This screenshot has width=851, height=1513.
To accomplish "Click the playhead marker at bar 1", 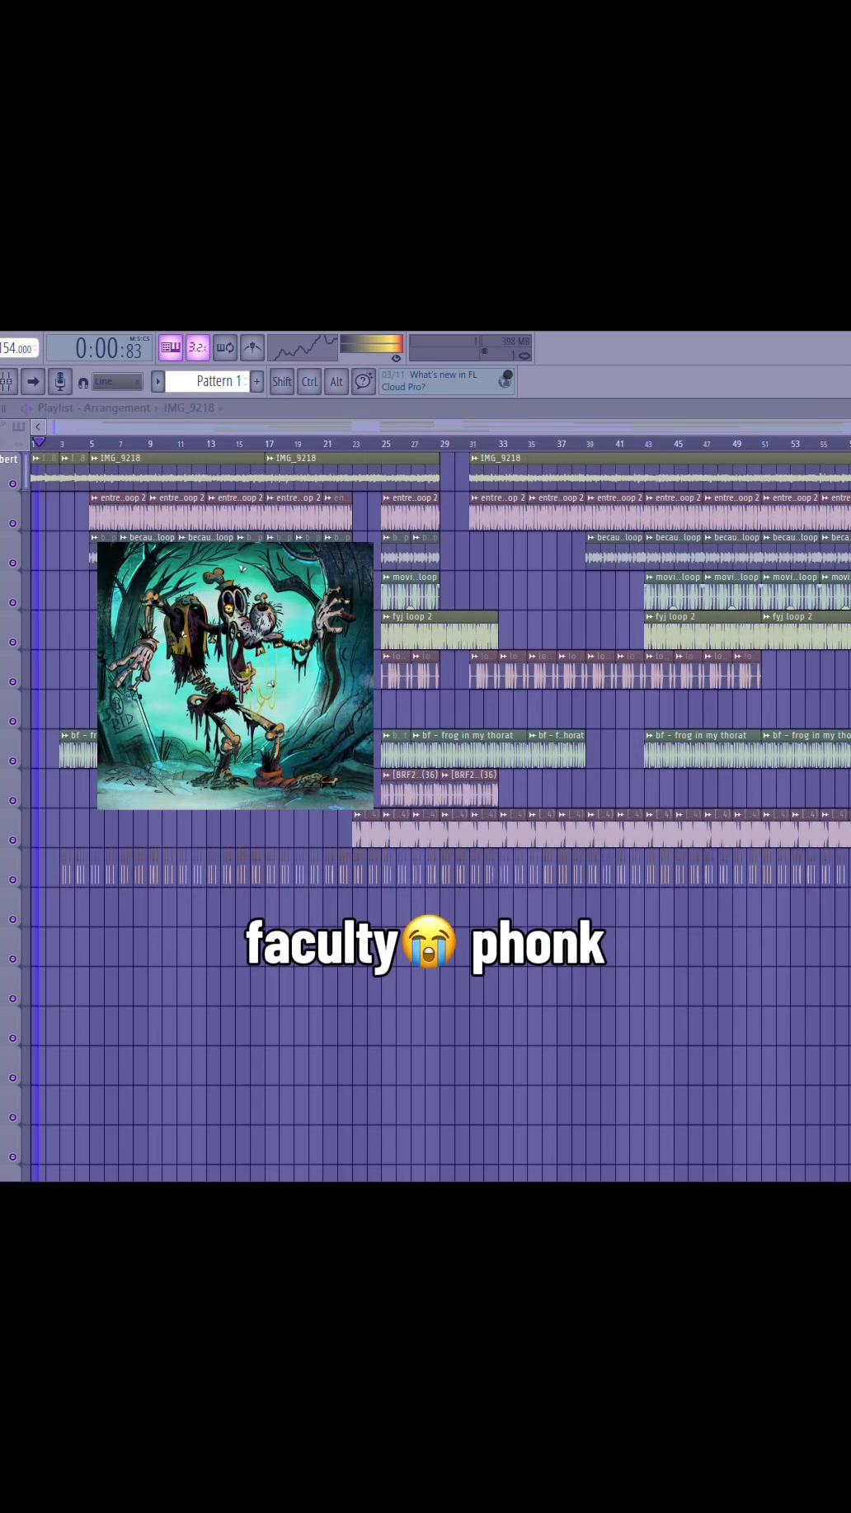I will (39, 442).
